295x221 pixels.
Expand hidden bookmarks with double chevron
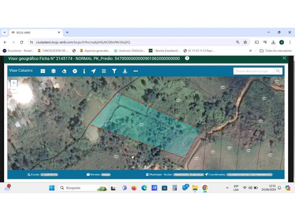(x=250, y=51)
